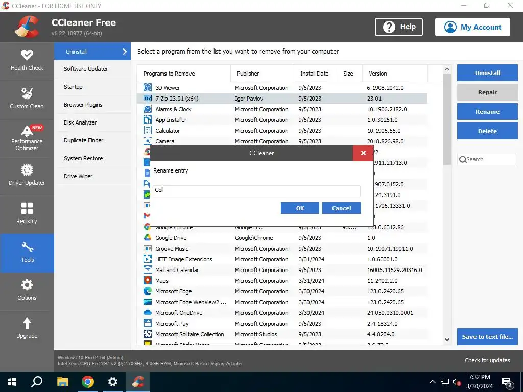Open the System Restore tool

click(x=92, y=158)
